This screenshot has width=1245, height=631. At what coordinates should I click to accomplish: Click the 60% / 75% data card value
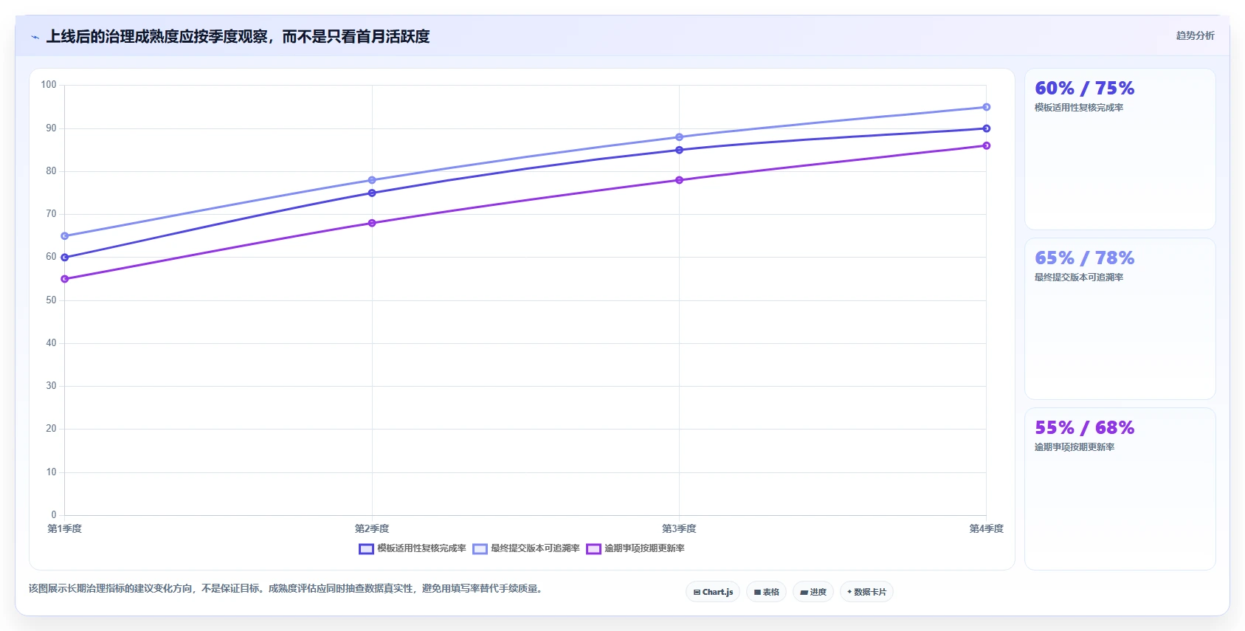(1085, 89)
